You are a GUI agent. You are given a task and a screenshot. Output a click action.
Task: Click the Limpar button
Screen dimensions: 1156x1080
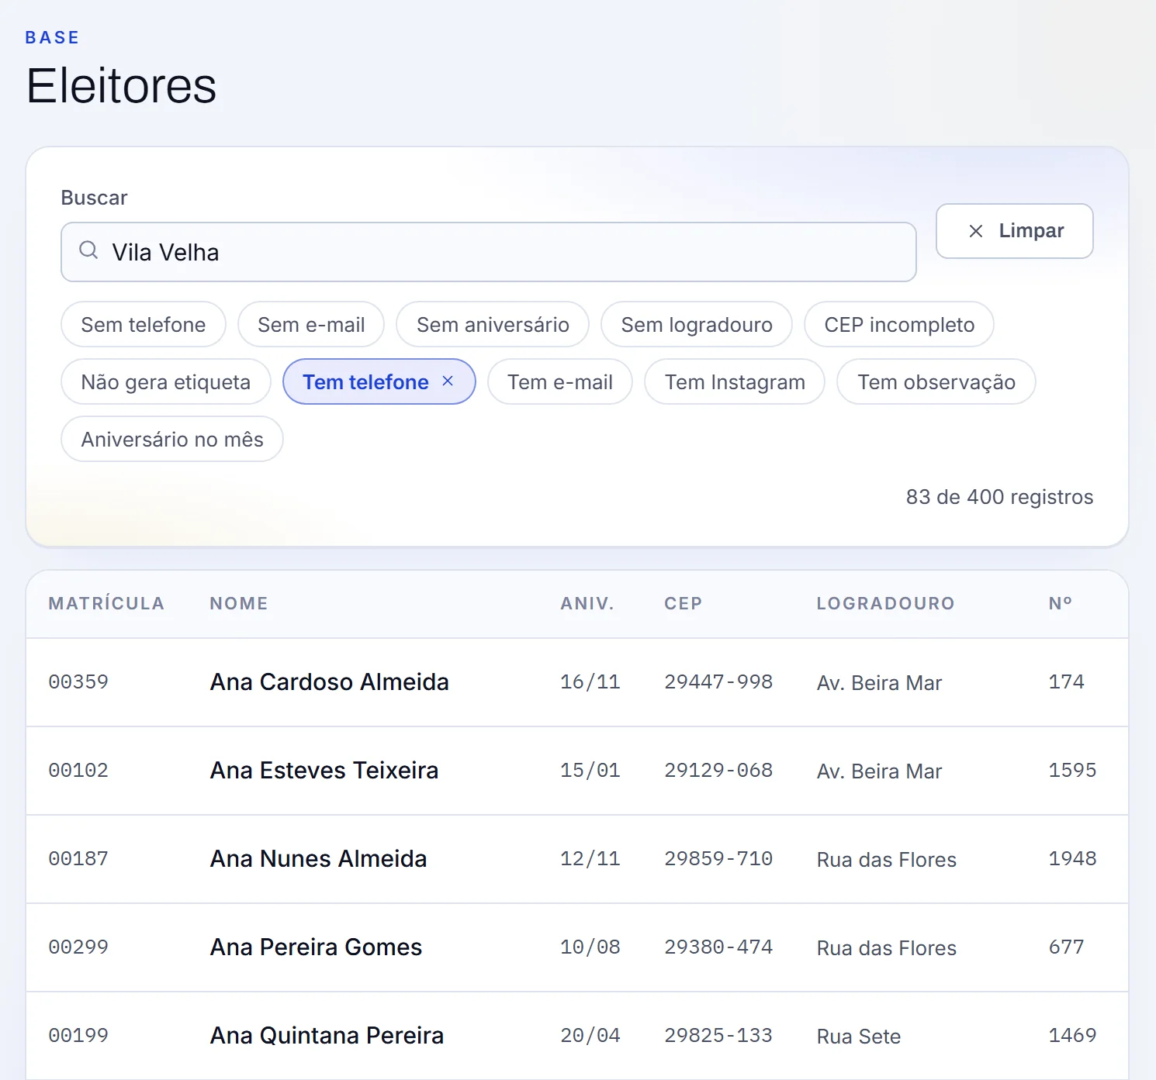coord(1015,231)
